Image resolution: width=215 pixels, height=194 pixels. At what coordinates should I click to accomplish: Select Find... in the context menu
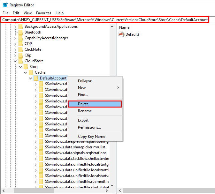(83, 95)
